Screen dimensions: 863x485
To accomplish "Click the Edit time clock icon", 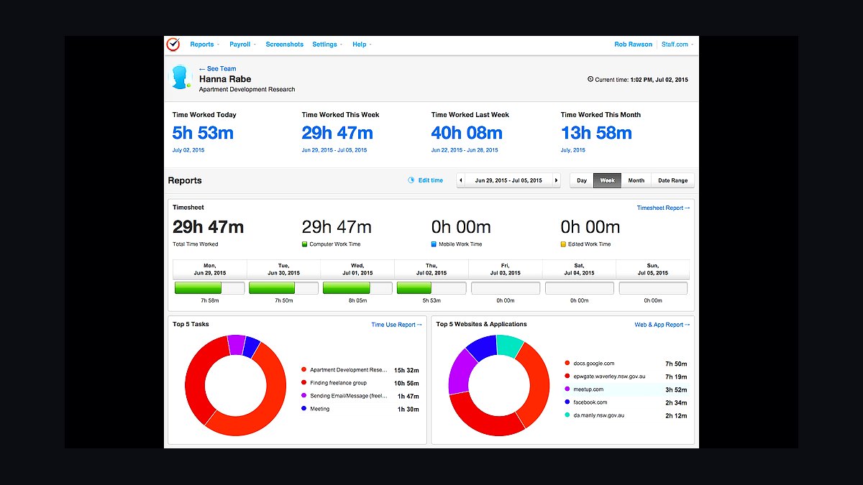I will point(411,180).
